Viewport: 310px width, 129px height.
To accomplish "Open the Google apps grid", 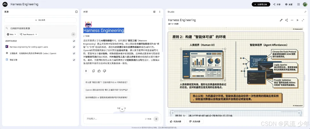I will click(x=299, y=4).
